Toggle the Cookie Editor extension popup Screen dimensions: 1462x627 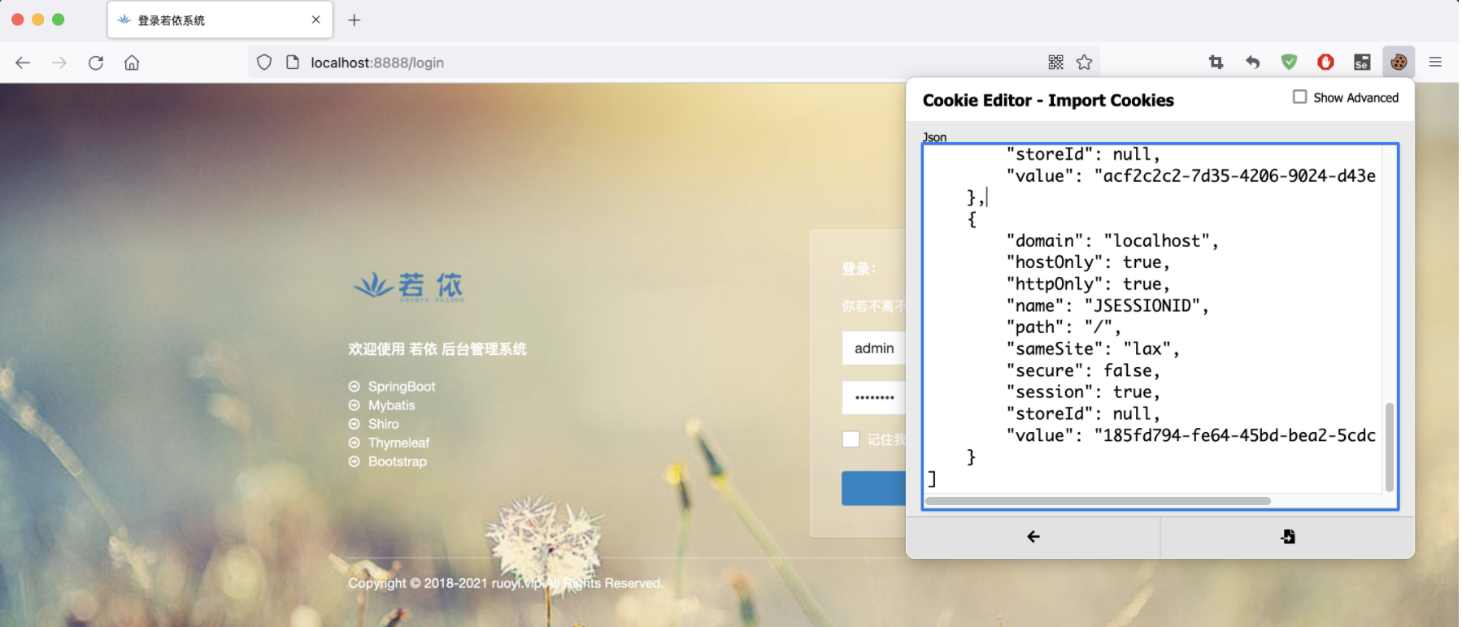click(x=1399, y=62)
